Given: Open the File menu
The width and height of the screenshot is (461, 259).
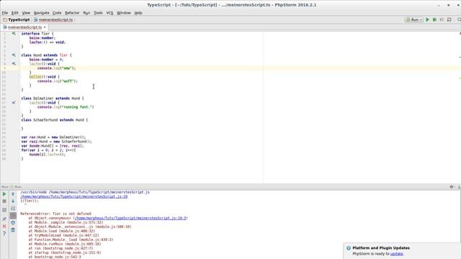Looking at the screenshot, I should 5,13.
